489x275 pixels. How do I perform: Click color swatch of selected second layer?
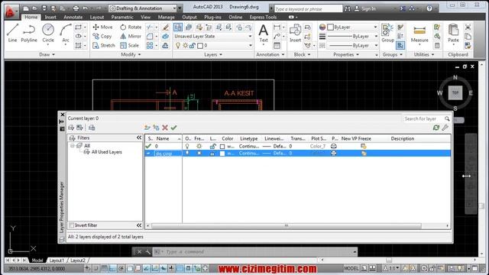pyautogui.click(x=222, y=154)
